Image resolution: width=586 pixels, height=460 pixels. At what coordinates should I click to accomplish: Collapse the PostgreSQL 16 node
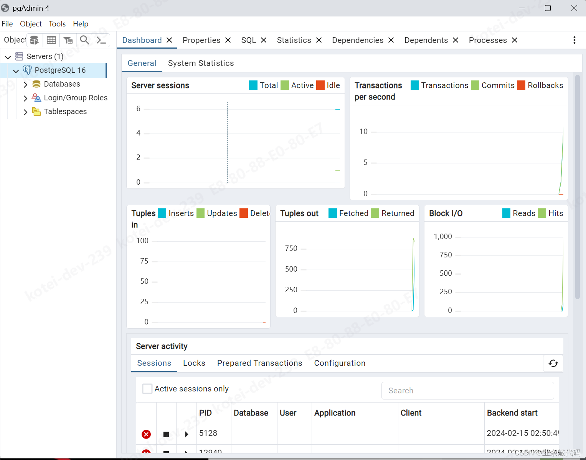16,71
